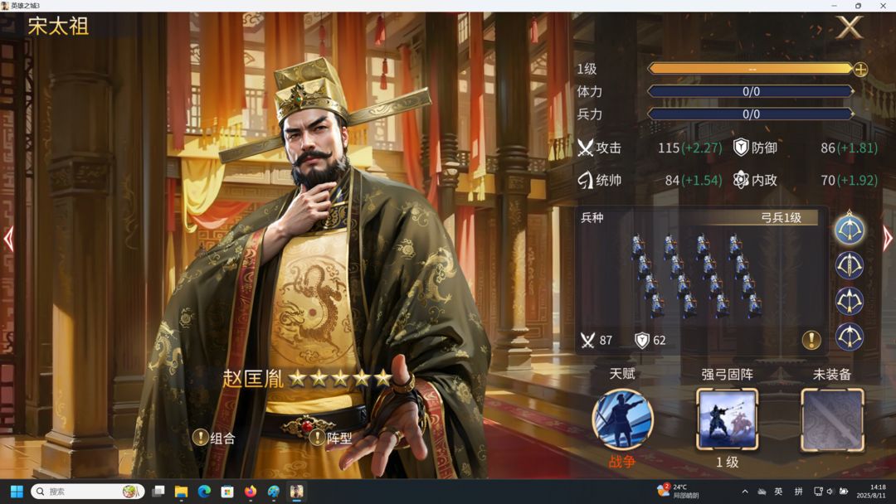Open the 组合 combination info

(x=201, y=438)
